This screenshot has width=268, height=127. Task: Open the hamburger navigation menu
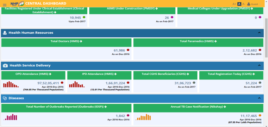[x=4, y=4]
